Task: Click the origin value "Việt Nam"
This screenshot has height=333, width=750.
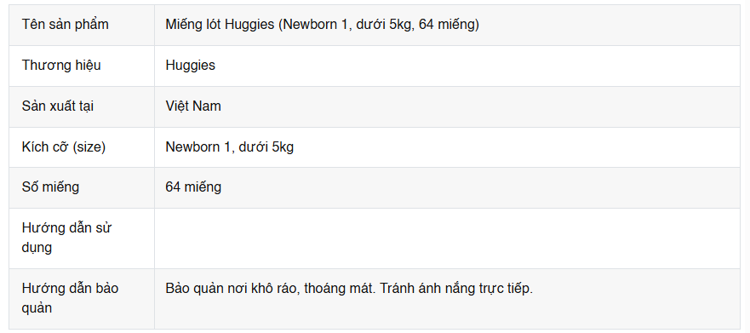Action: 193,106
